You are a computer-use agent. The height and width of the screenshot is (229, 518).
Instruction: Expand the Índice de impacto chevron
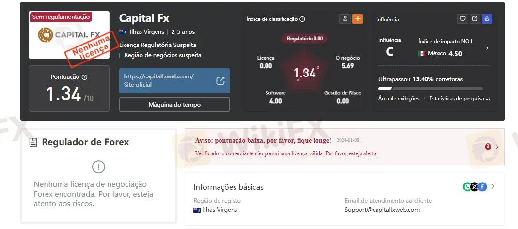(487, 48)
